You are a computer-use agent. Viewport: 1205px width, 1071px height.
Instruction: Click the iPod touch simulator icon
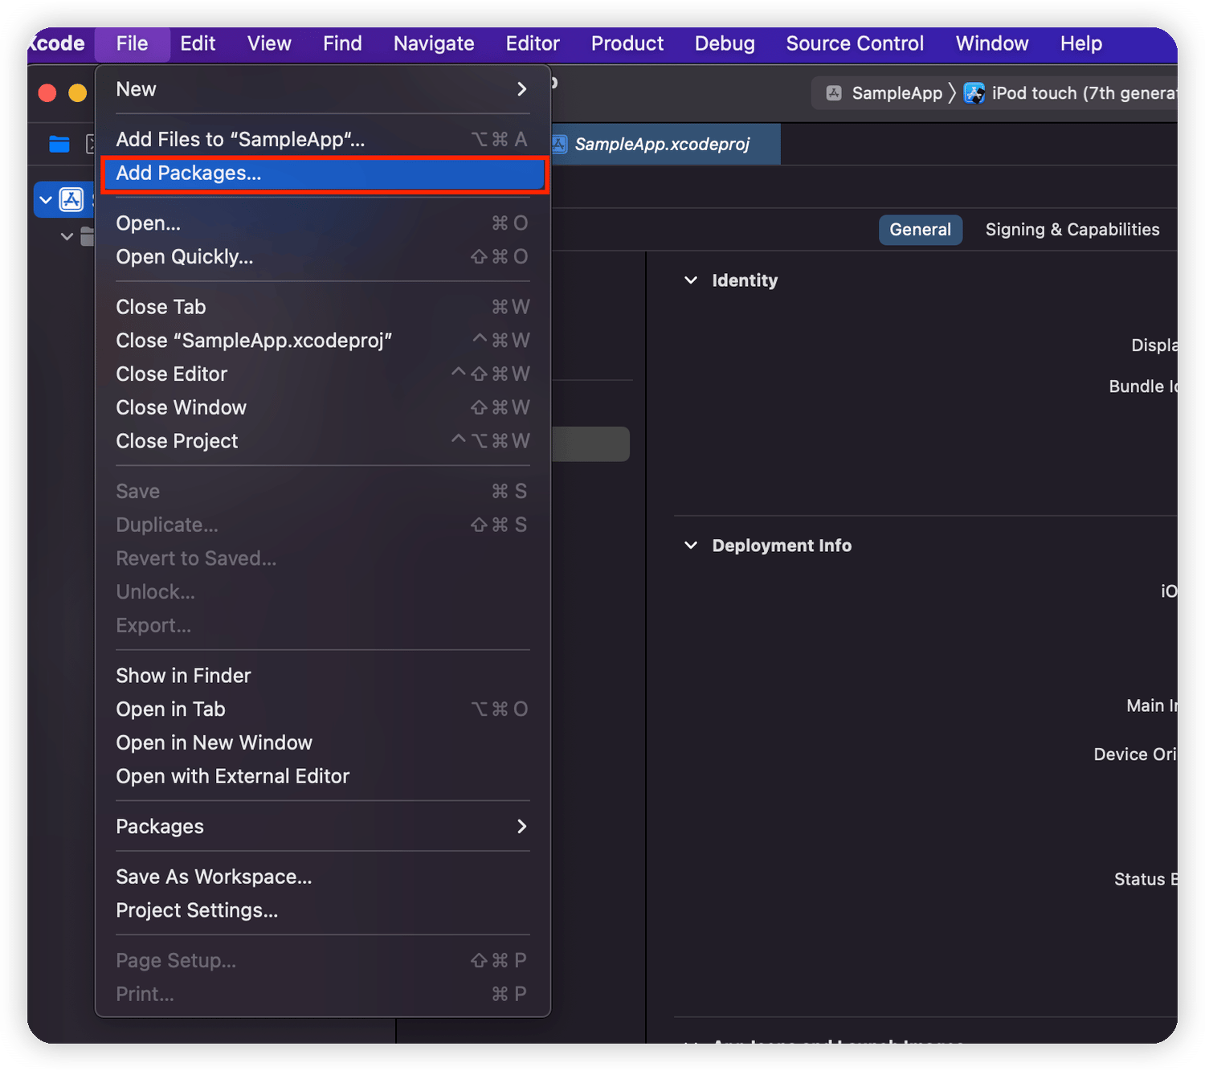[x=974, y=93]
